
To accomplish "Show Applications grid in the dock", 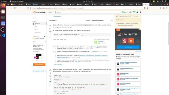I will 3,92.
